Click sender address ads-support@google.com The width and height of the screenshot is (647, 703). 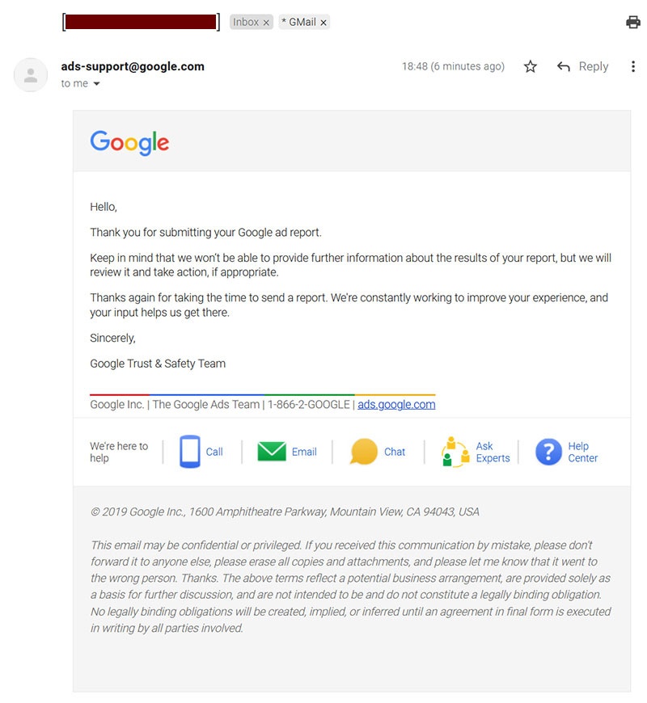pyautogui.click(x=133, y=66)
